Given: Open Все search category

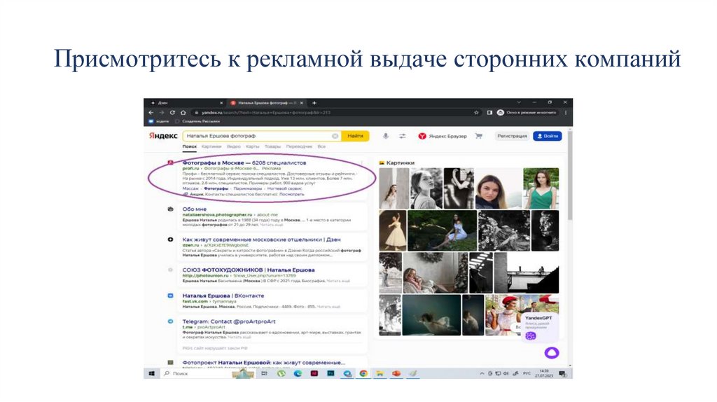Looking at the screenshot, I should [321, 147].
